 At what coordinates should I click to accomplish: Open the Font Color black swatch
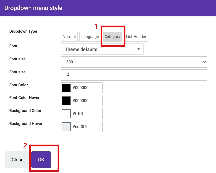[x=66, y=88]
